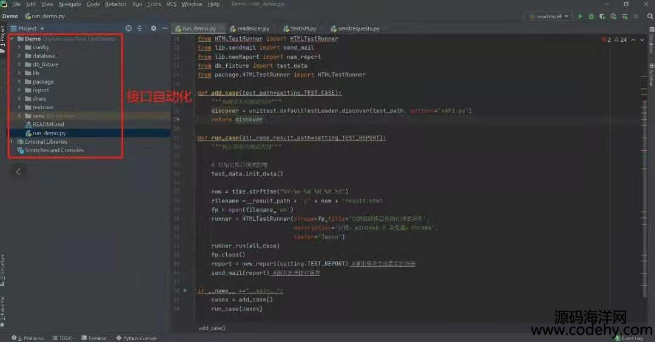Switch to the testAPI.py editor tab

[x=303, y=29]
